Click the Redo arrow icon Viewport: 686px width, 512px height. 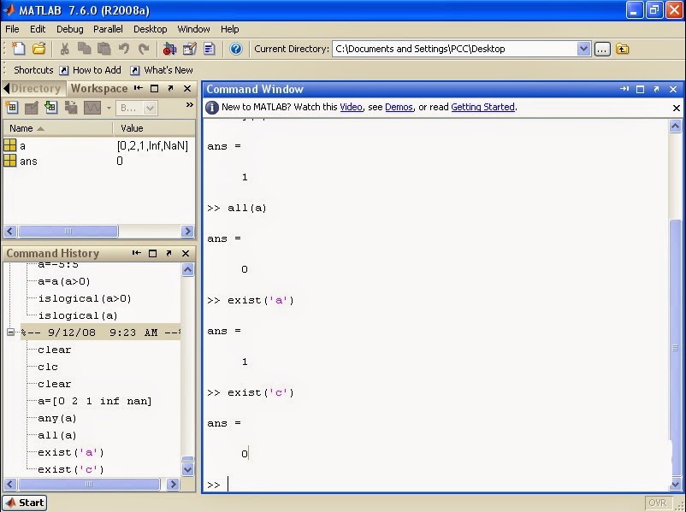[144, 49]
